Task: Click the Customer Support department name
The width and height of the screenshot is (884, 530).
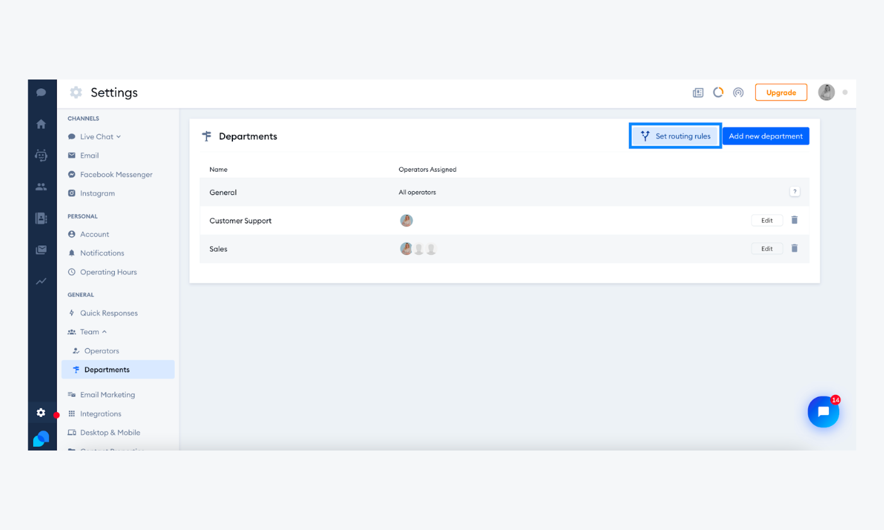Action: tap(241, 221)
